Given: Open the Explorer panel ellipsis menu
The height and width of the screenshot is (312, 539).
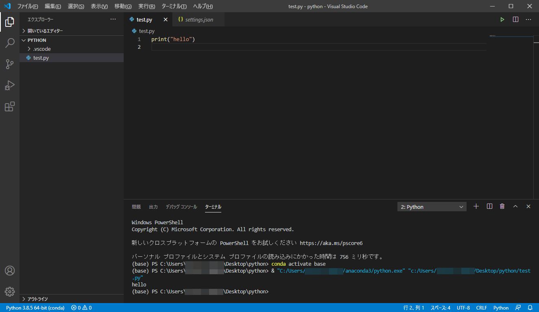Looking at the screenshot, I should 113,19.
